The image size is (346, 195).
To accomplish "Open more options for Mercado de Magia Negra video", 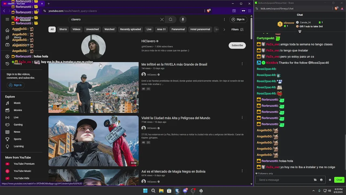I will (242, 171).
